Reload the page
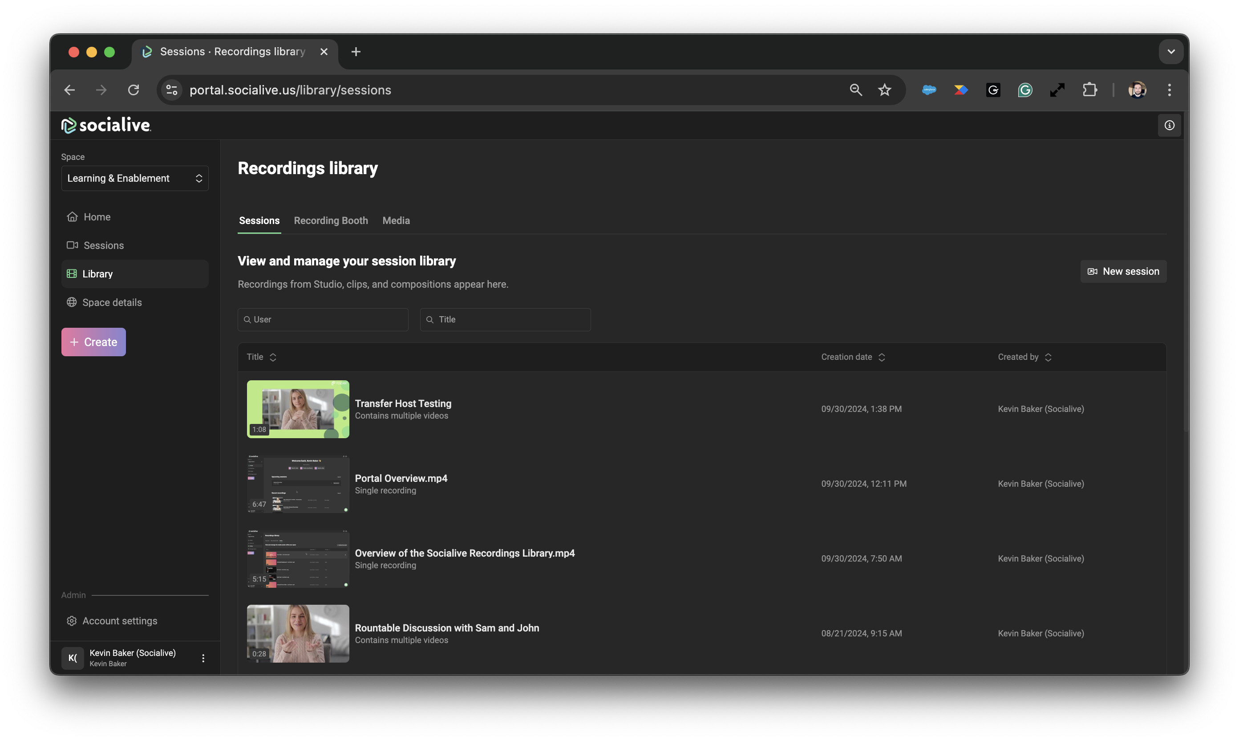This screenshot has width=1239, height=741. [x=133, y=90]
